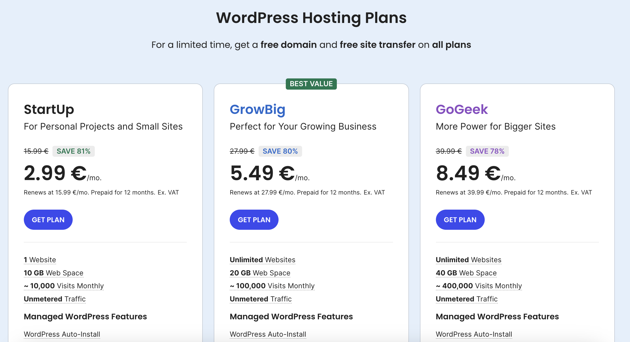Click 'WordPress Auto-Install' in StartUp plan
Screen dimensions: 630x342
[62, 334]
